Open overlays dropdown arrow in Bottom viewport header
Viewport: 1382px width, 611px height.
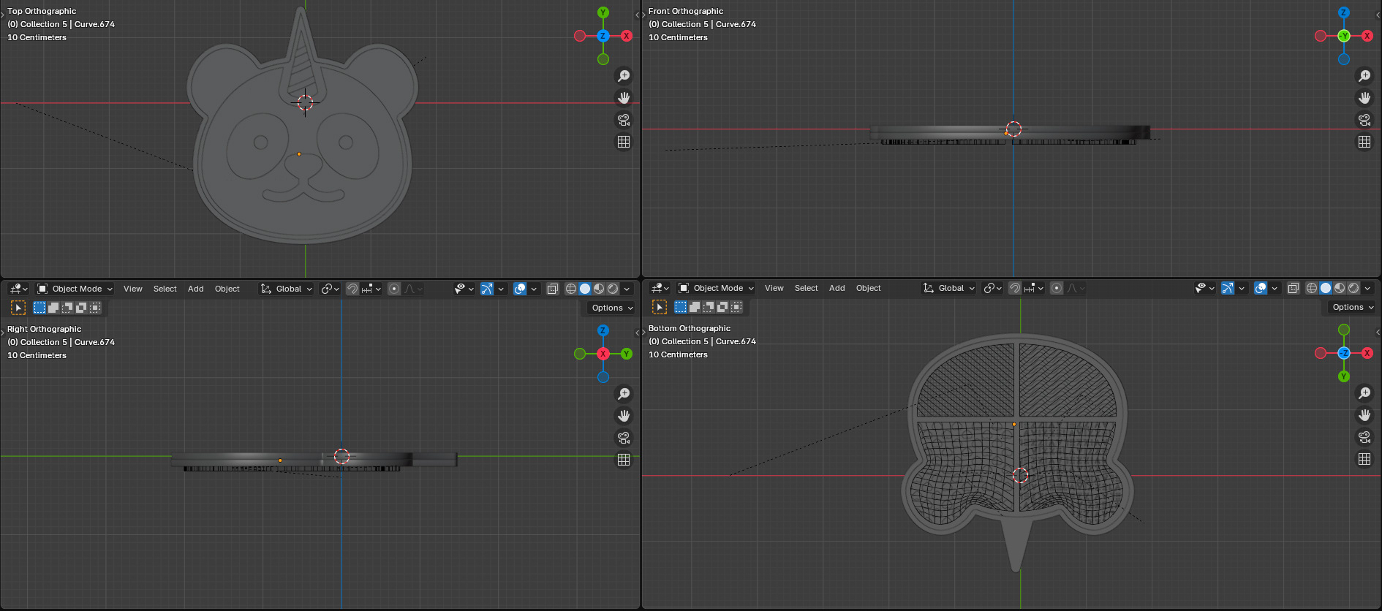1275,288
